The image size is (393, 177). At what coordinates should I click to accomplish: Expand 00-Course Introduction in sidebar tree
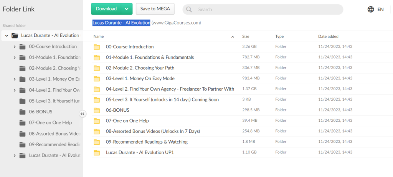coord(15,47)
